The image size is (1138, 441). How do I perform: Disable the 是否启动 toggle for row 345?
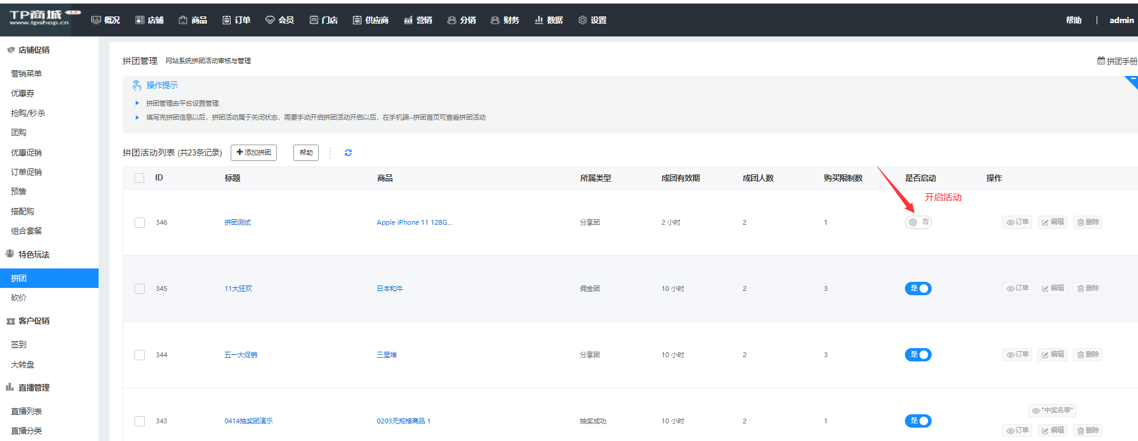(918, 289)
